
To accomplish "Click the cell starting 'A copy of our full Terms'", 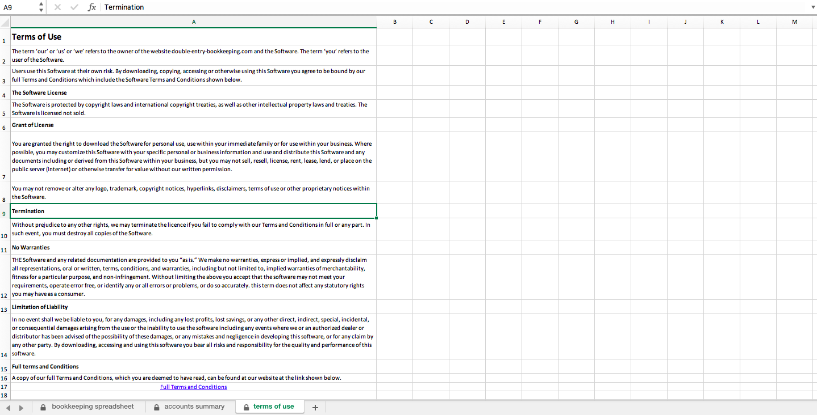I will [194, 378].
